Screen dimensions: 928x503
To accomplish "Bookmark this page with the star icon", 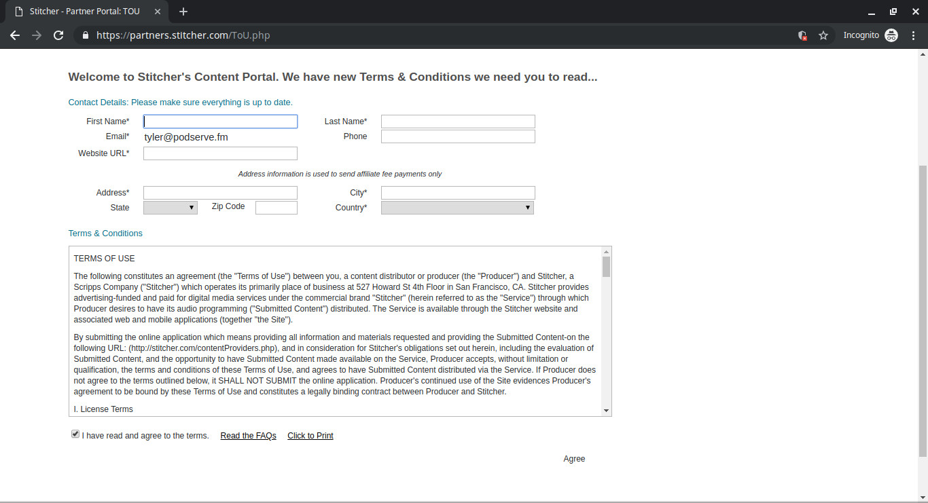I will 823,35.
